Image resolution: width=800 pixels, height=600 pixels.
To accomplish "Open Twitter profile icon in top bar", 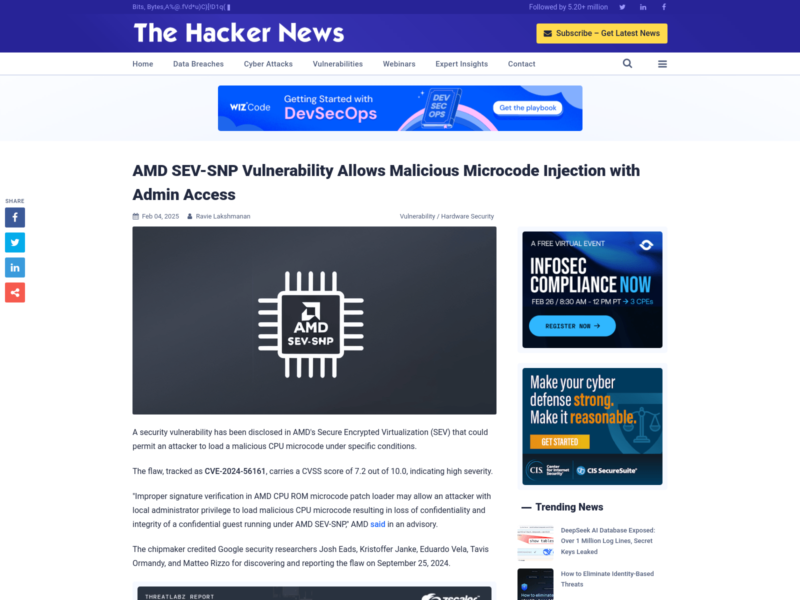I will click(622, 7).
